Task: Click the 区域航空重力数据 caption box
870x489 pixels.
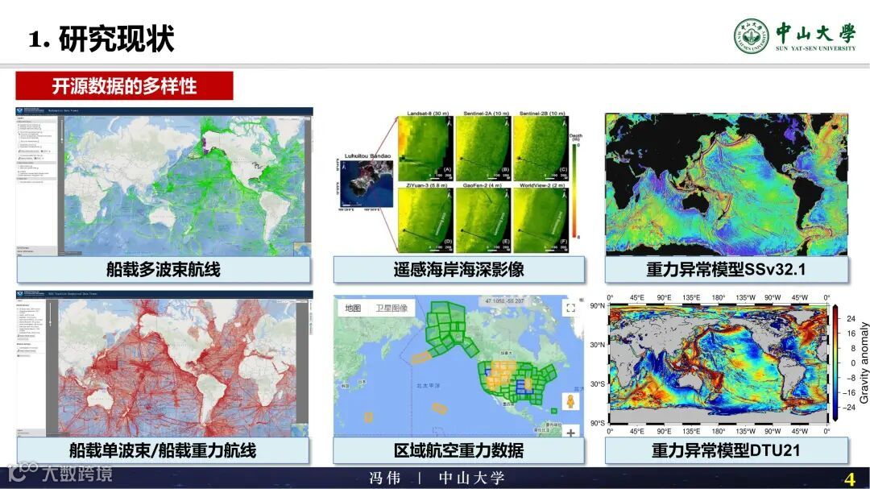Action: pos(459,450)
